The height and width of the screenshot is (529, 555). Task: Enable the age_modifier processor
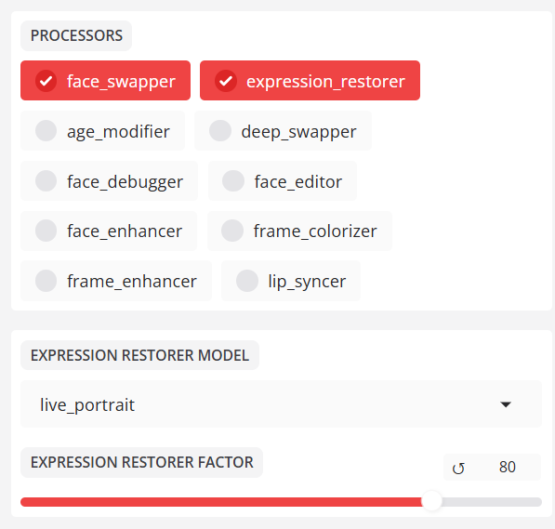102,131
